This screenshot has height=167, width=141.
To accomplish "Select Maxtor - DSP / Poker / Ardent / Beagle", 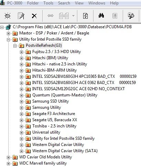I will [x=54, y=33].
